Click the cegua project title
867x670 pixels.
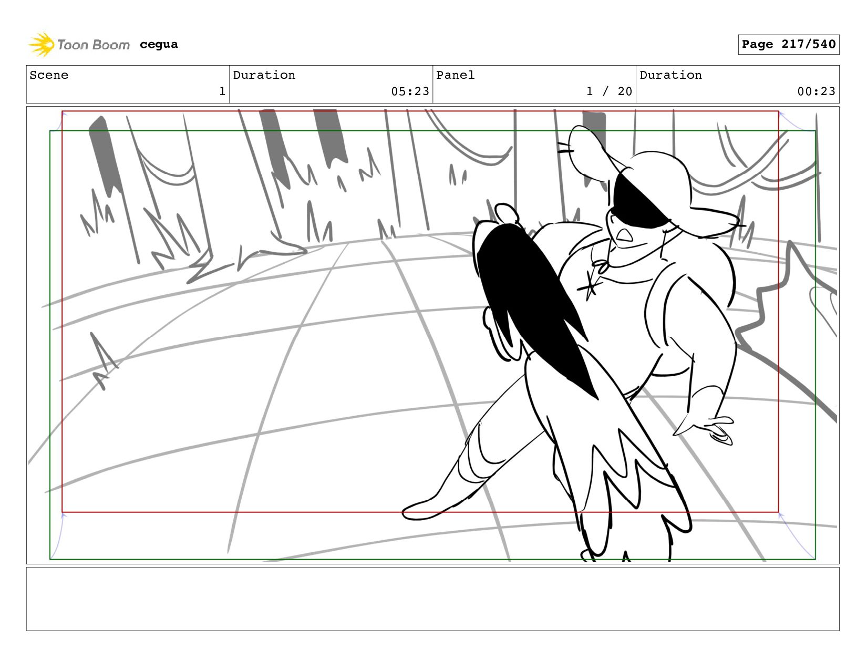coord(159,44)
